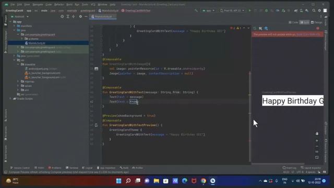The image size is (334, 188).
Task: Click the image gutter icon beside painterResource line
Action: pos(96,68)
